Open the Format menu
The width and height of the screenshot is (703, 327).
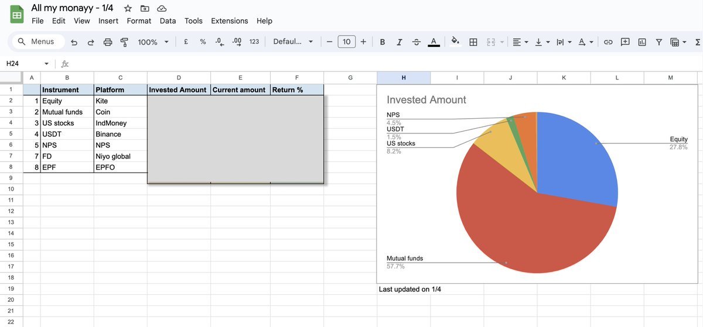139,21
